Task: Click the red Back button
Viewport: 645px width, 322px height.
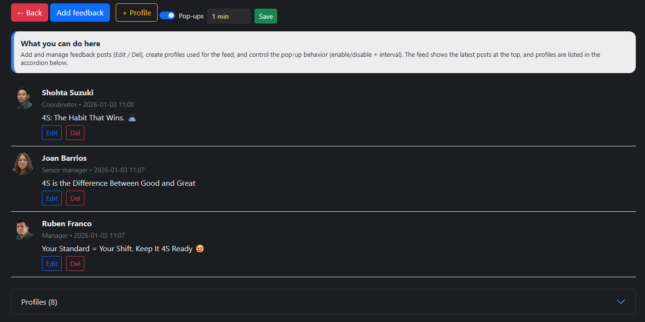Action: [29, 13]
